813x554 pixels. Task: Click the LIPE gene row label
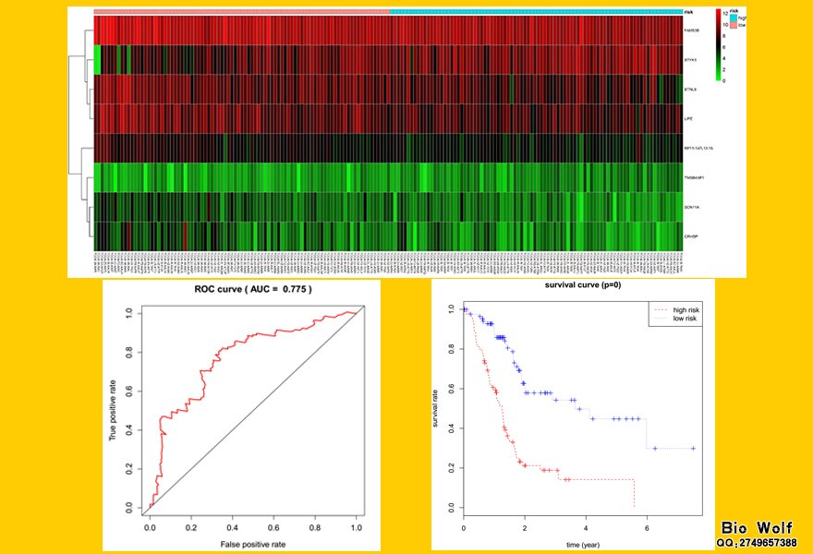(688, 119)
